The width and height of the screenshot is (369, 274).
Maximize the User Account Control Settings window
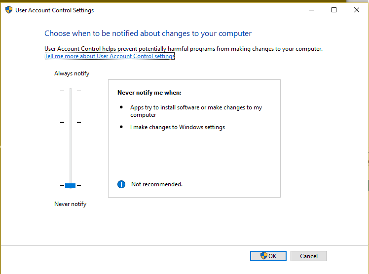pyautogui.click(x=333, y=10)
